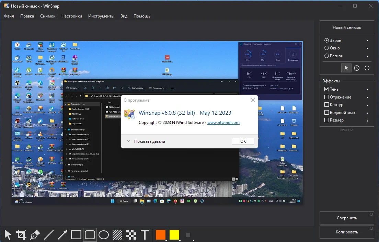379x242 pixels.
Task: Open settings dot for Водяной знак effect
Action: coord(367,113)
